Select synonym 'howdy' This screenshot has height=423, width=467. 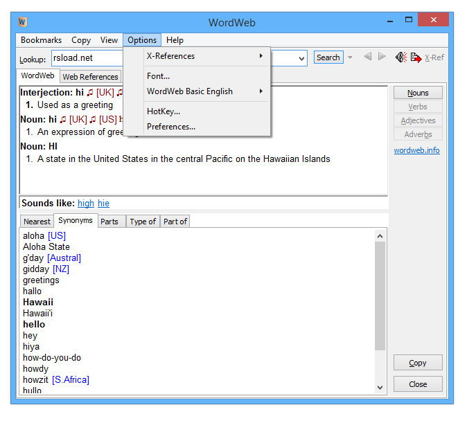pyautogui.click(x=35, y=369)
